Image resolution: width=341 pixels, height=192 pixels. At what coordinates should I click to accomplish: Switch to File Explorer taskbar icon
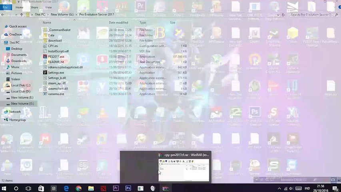click(91, 188)
